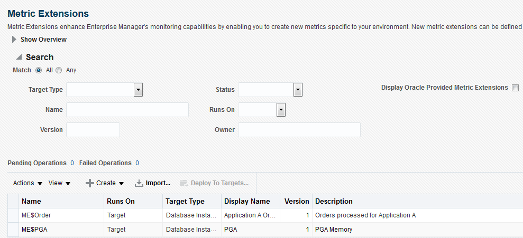Click the Version input box
The width and height of the screenshot is (523, 238).
tap(93, 130)
